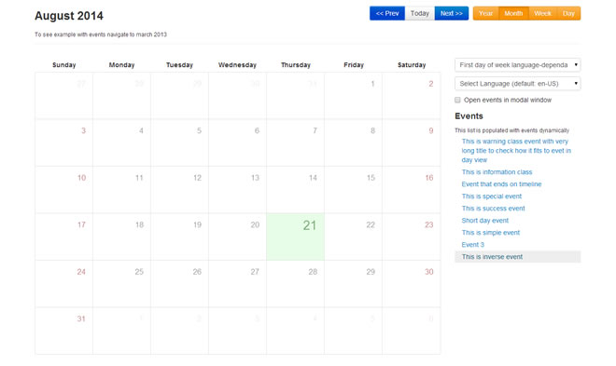
Task: Select August 1 in the calendar
Action: pyautogui.click(x=353, y=96)
